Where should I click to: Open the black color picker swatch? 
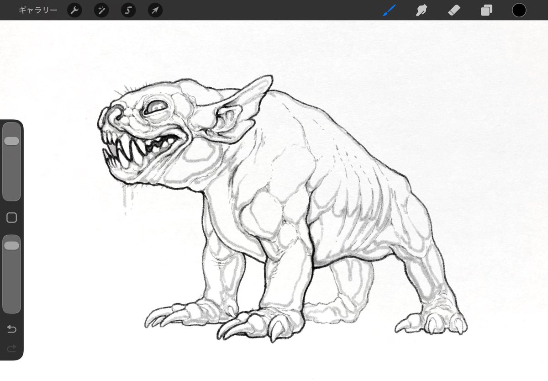(x=519, y=10)
